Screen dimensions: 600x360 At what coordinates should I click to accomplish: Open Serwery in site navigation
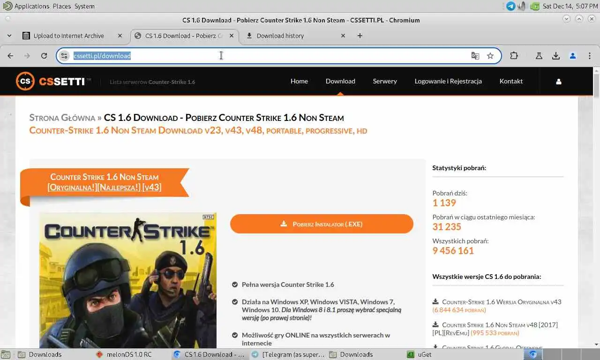[x=385, y=81]
